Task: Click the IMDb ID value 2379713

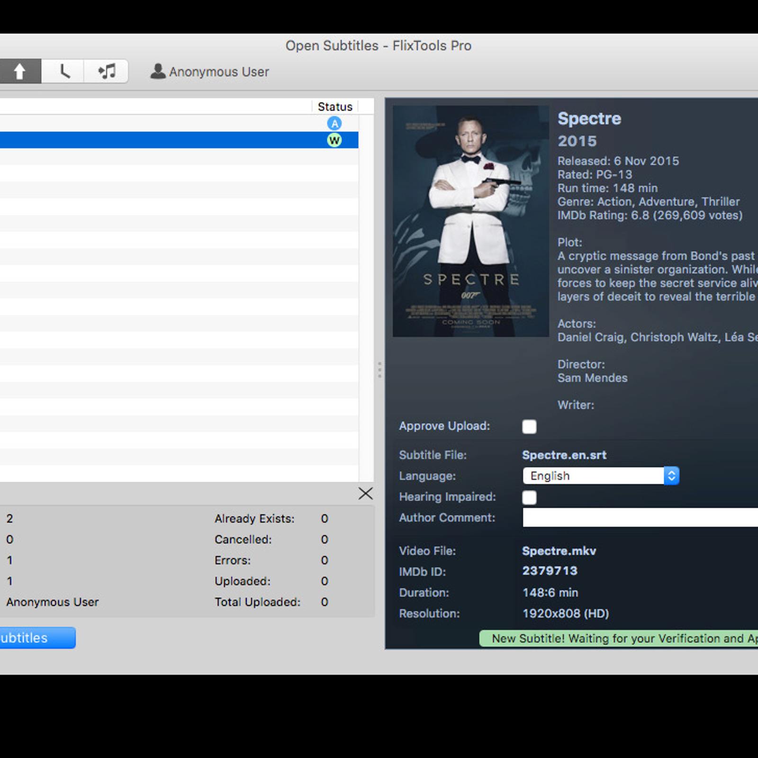Action: point(550,571)
